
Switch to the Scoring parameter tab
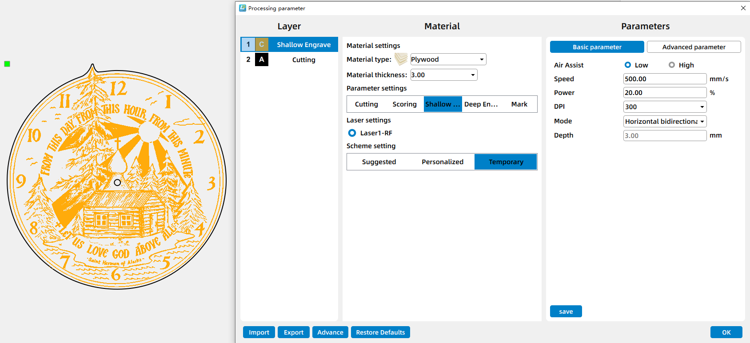[x=404, y=104]
